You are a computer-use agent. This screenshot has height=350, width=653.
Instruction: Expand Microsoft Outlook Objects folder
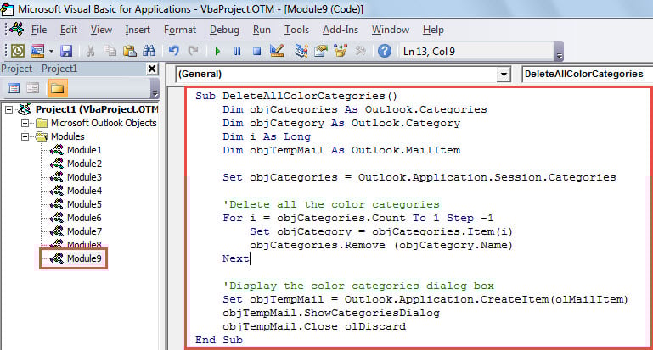coord(25,123)
